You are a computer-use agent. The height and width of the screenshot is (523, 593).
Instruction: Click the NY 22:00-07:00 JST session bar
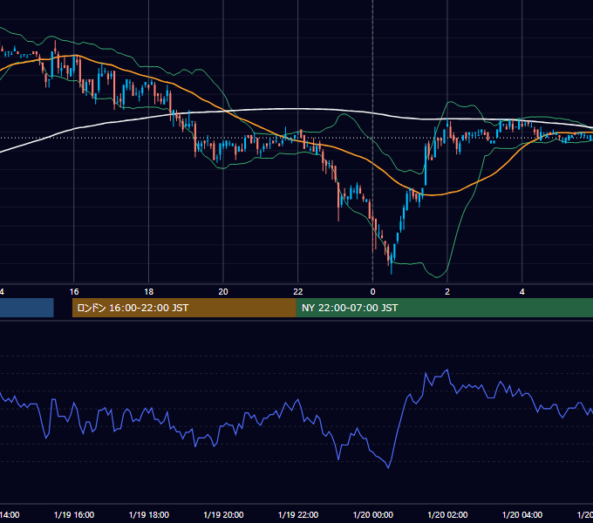(x=445, y=308)
